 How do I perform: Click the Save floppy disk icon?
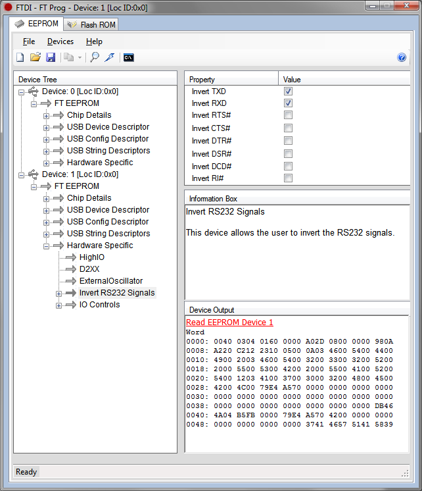51,57
